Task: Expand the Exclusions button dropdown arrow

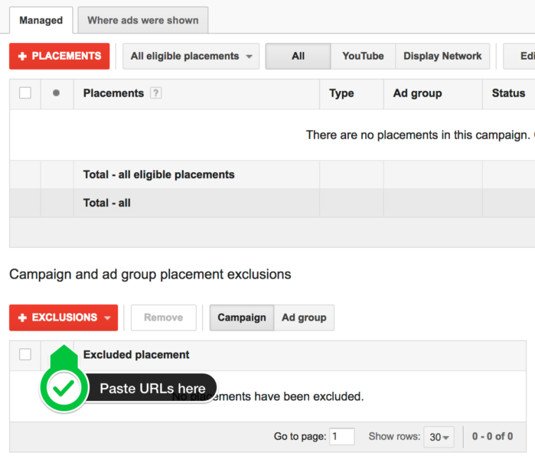Action: click(107, 317)
